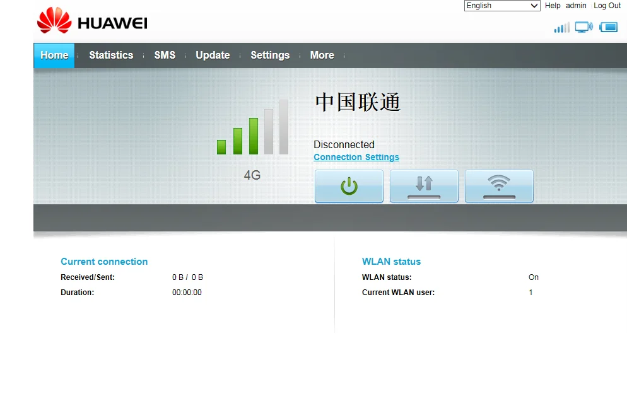This screenshot has height=406, width=627.
Task: Select the 中国联通 carrier name text
Action: 358,102
